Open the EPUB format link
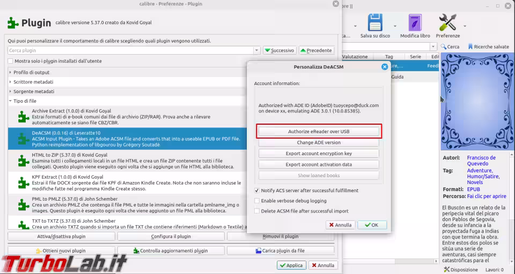The image size is (515, 274). point(473,189)
